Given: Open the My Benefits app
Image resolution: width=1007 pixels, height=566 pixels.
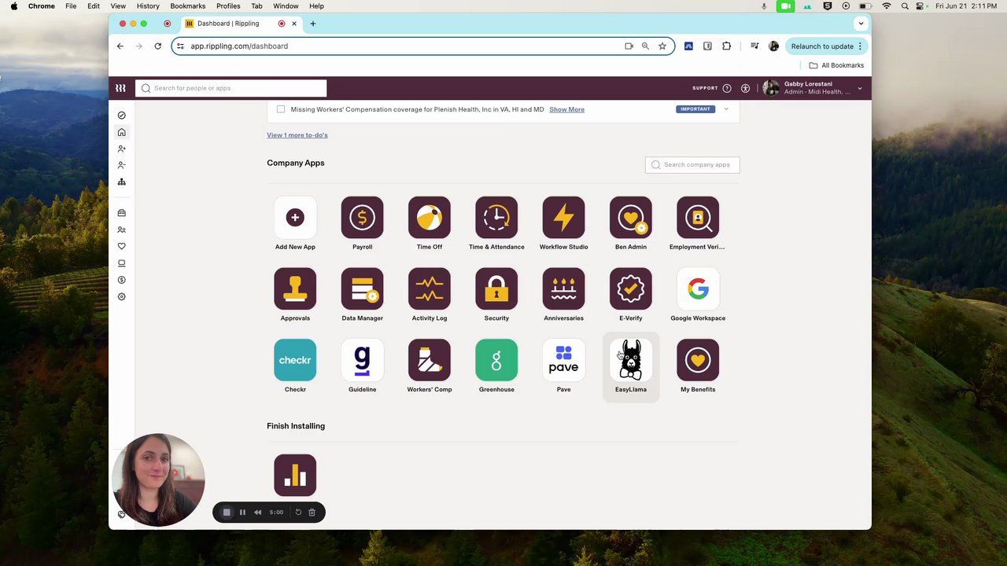Looking at the screenshot, I should (698, 360).
